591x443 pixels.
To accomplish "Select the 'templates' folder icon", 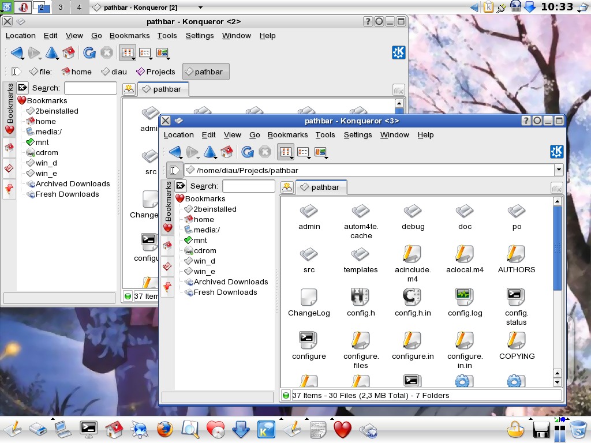I will point(360,254).
